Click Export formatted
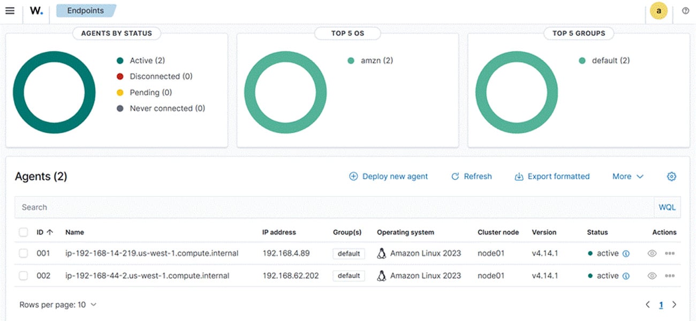The height and width of the screenshot is (321, 696). point(552,176)
